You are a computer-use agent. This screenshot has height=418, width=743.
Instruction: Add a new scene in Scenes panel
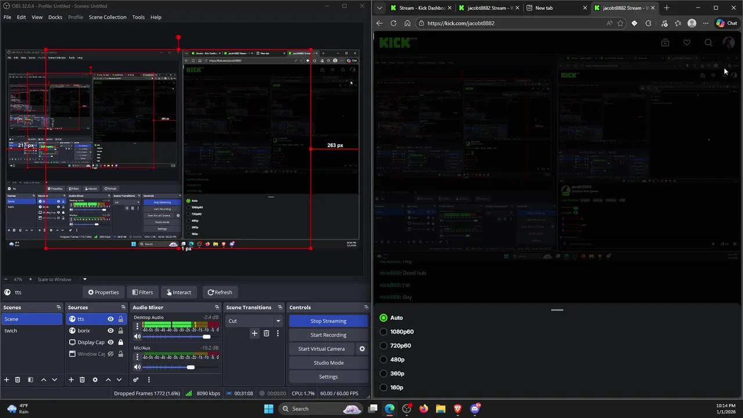click(x=6, y=380)
